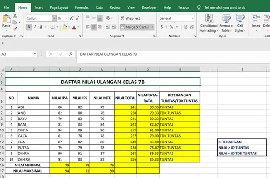Apply the red Font Color
270x178 pixels.
point(74,27)
